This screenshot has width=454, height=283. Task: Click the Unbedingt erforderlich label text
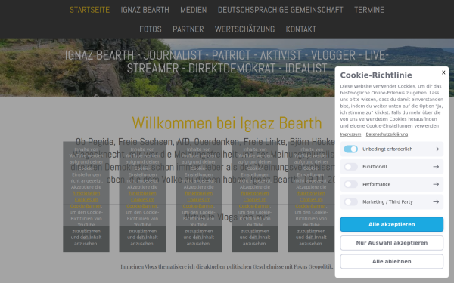(x=387, y=149)
